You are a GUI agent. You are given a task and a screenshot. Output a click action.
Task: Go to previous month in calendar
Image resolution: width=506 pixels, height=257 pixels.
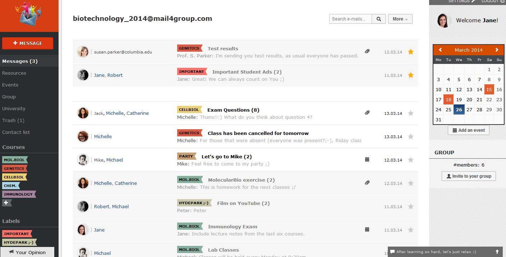pyautogui.click(x=440, y=50)
